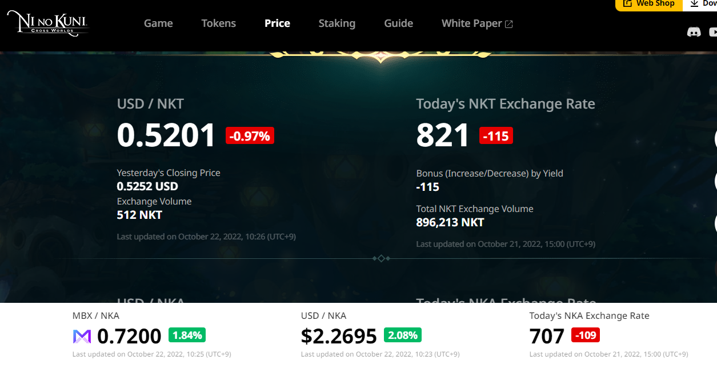717x368 pixels.
Task: Go to the Staking page
Action: click(337, 23)
